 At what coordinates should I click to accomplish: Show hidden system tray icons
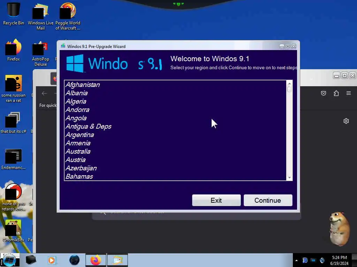296,260
